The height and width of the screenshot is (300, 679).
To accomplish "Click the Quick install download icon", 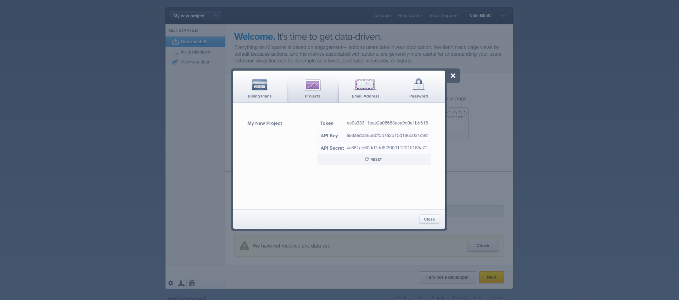I will click(175, 41).
